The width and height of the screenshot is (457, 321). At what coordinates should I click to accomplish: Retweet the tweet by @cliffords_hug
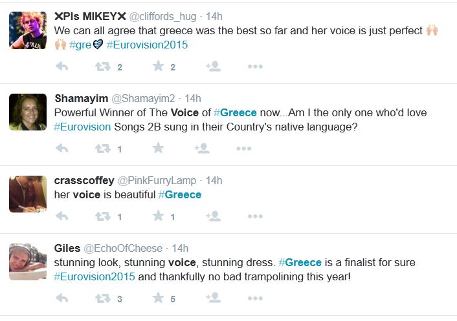[103, 67]
